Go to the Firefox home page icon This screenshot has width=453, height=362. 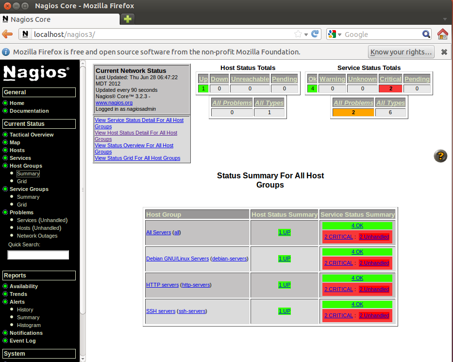tap(442, 34)
